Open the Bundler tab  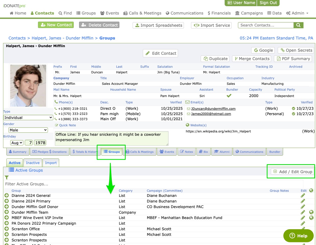(x=275, y=152)
